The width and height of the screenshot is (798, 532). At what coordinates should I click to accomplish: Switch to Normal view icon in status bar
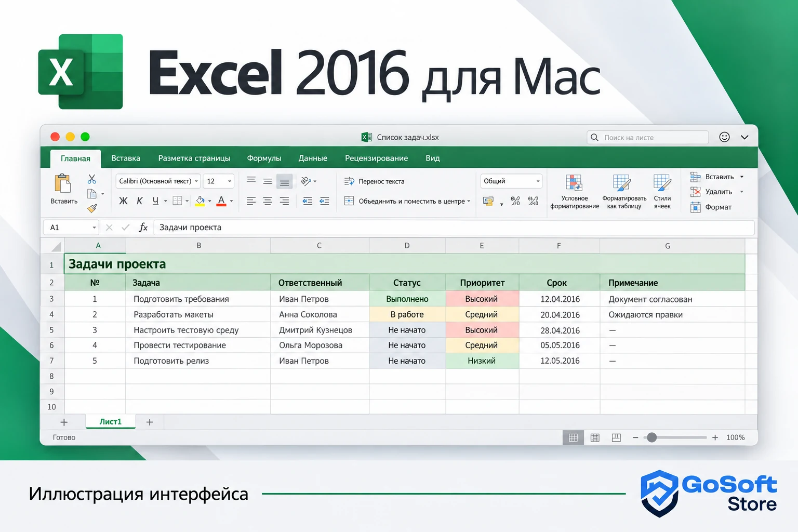point(574,437)
